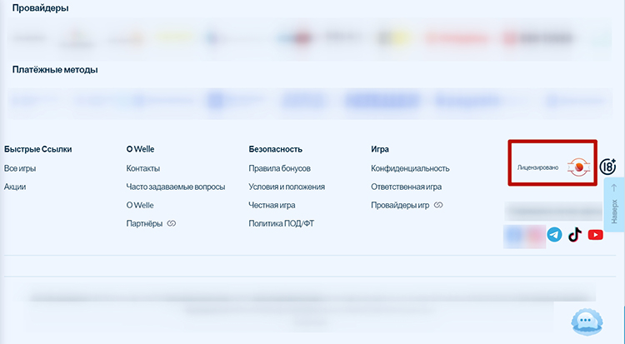
Task: Open the Провайдеры игр link
Action: [x=400, y=205]
